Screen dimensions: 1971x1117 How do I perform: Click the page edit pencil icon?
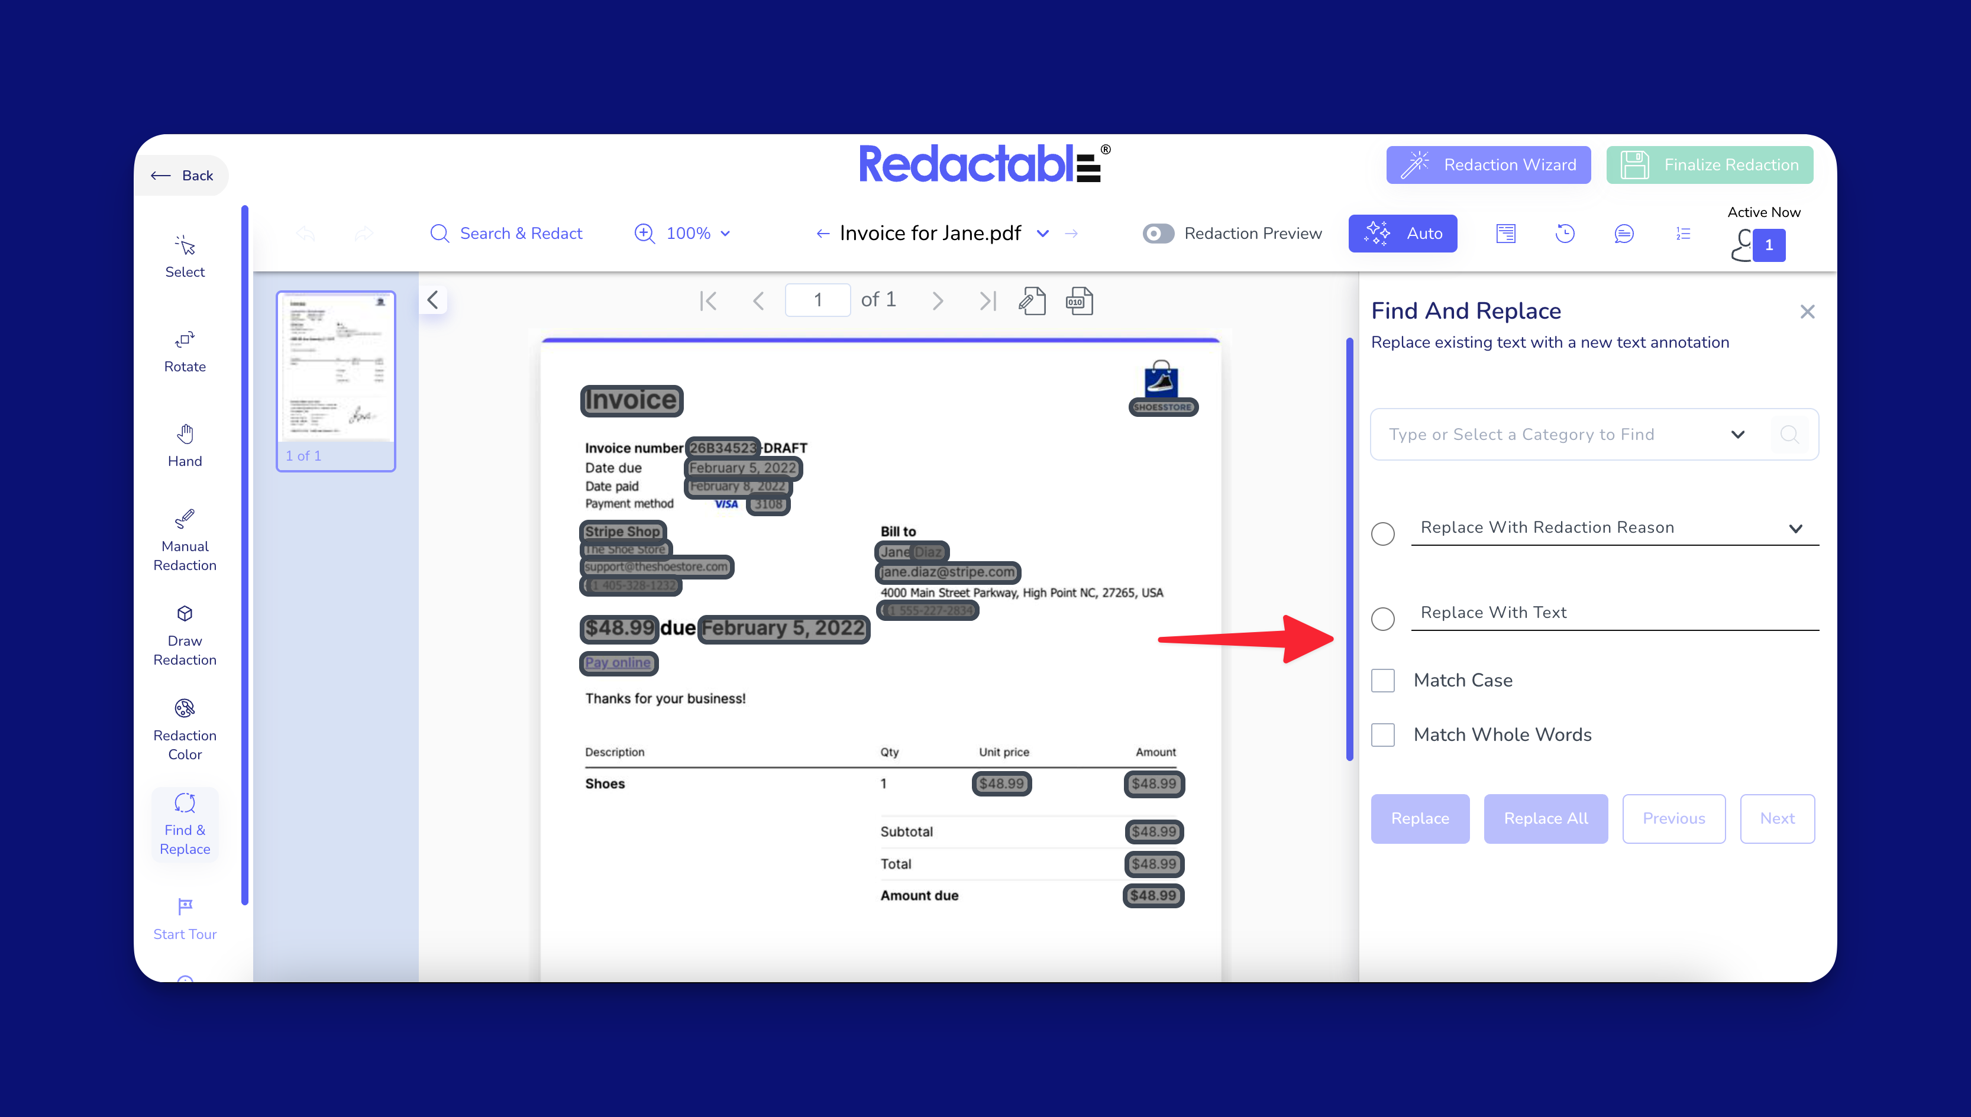pyautogui.click(x=1032, y=301)
